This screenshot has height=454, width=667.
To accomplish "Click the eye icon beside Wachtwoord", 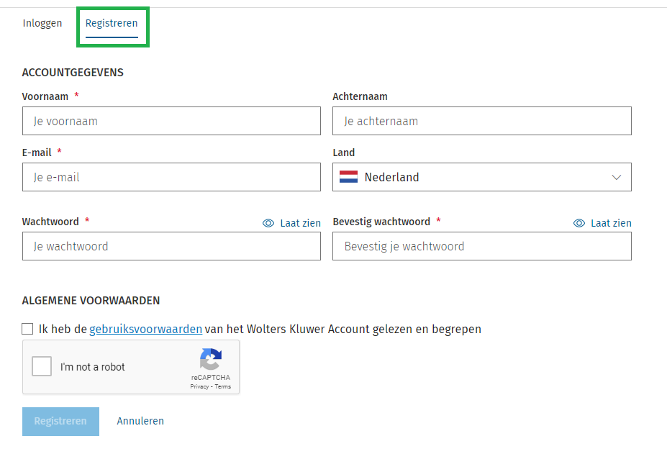I will tap(268, 223).
